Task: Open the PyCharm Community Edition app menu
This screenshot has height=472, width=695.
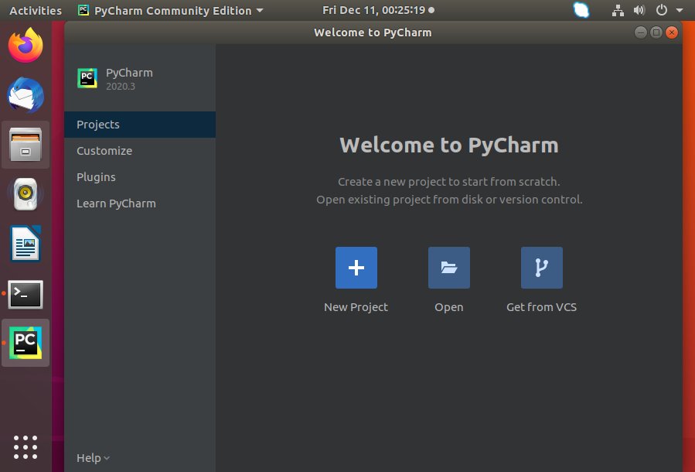Action: click(x=171, y=10)
